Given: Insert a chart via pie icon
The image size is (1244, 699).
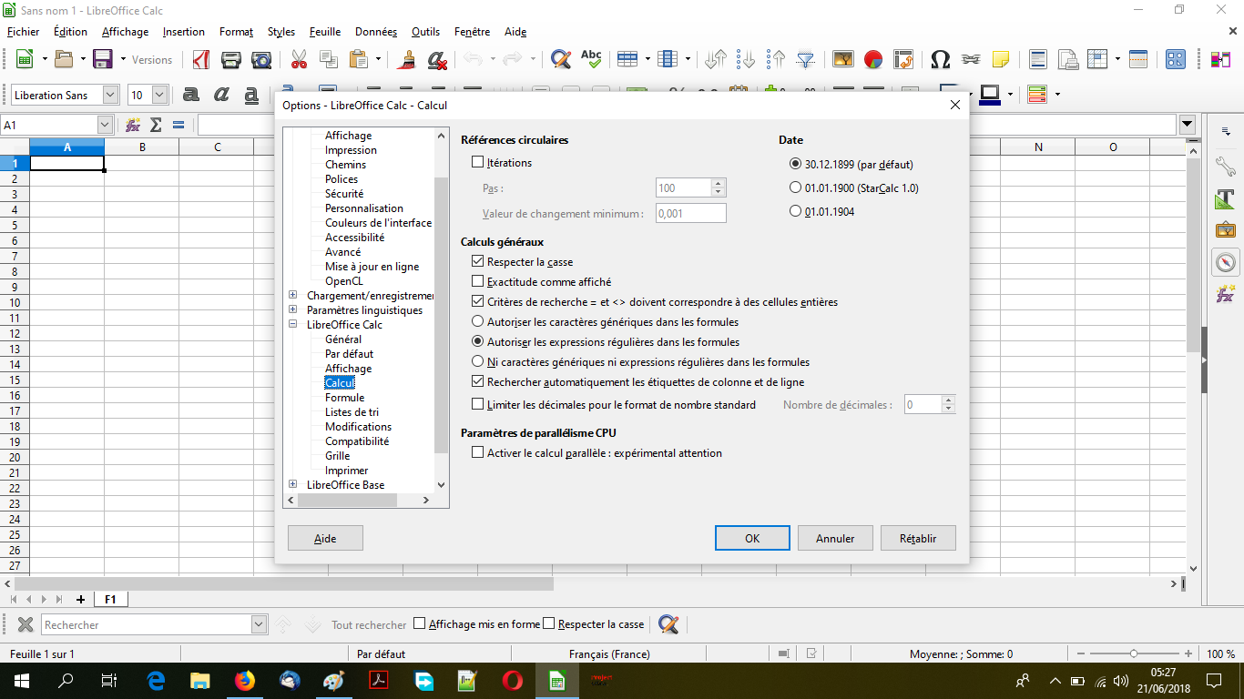Looking at the screenshot, I should click(873, 59).
